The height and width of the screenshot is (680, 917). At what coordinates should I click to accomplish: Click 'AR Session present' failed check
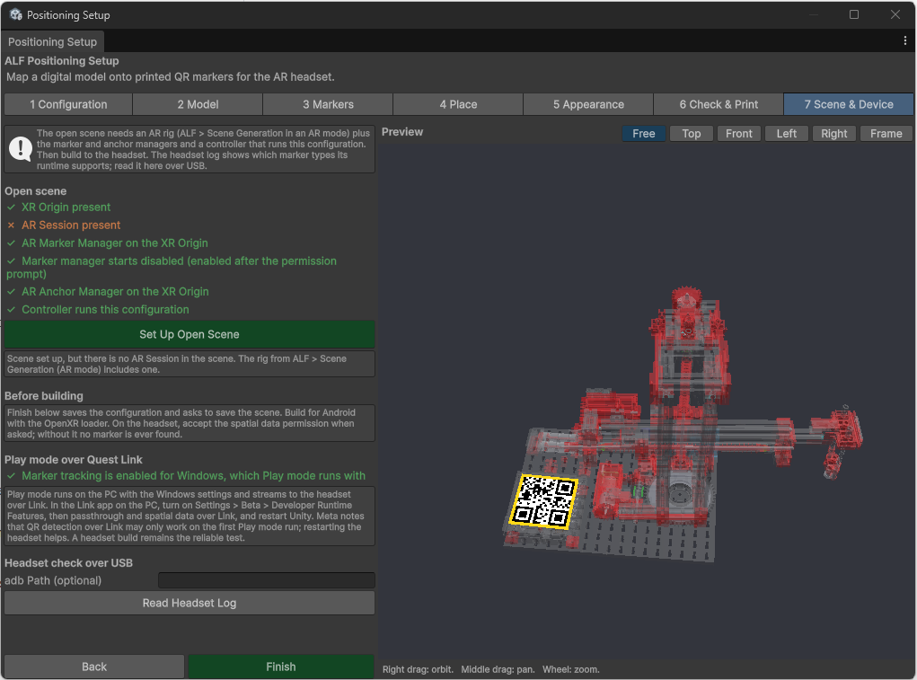64,225
